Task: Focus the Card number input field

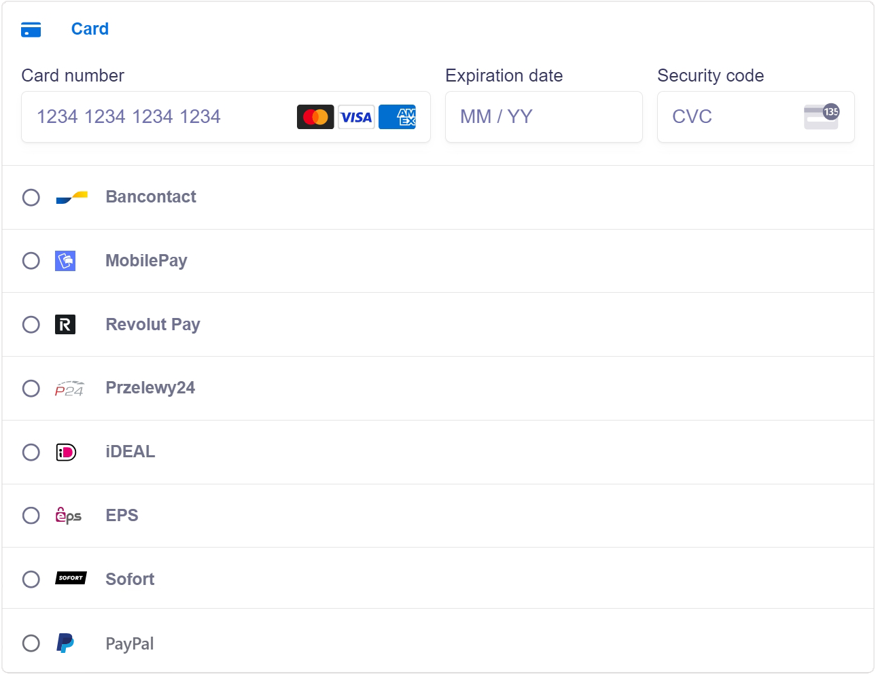Action: pyautogui.click(x=226, y=117)
